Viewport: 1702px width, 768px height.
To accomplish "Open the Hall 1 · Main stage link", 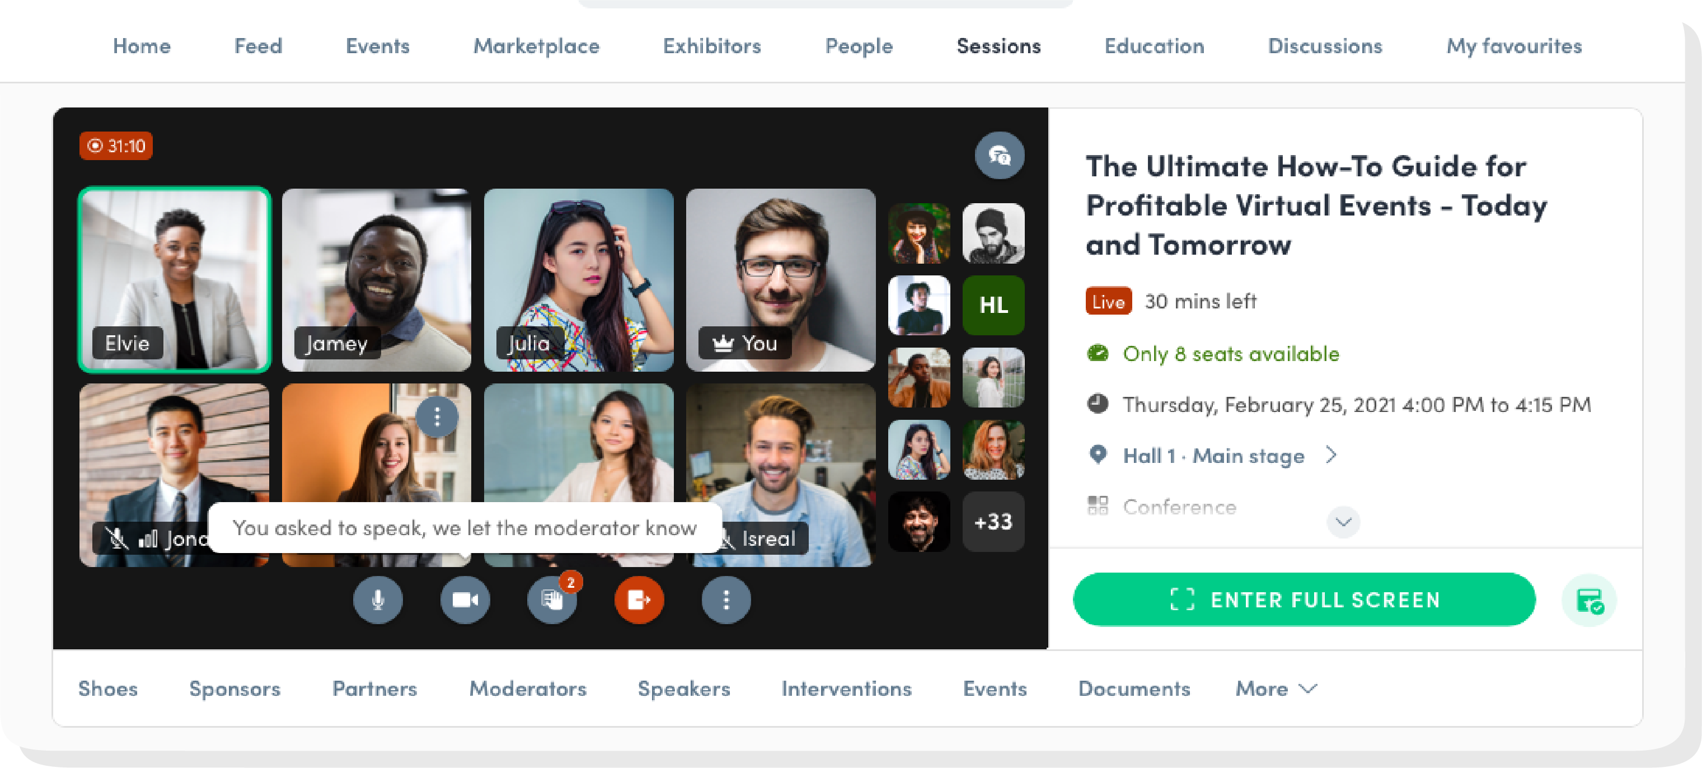I will pos(1214,456).
